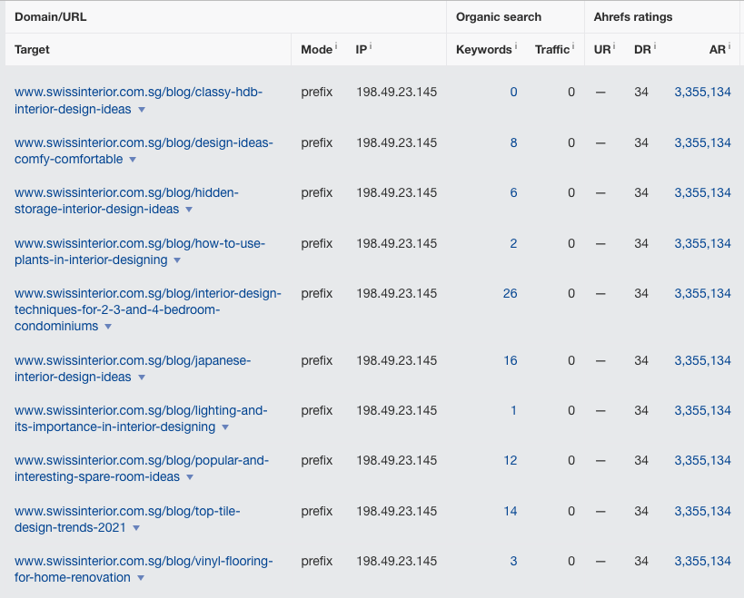Click the Traffic column info icon
The image size is (744, 598).
pyautogui.click(x=574, y=46)
